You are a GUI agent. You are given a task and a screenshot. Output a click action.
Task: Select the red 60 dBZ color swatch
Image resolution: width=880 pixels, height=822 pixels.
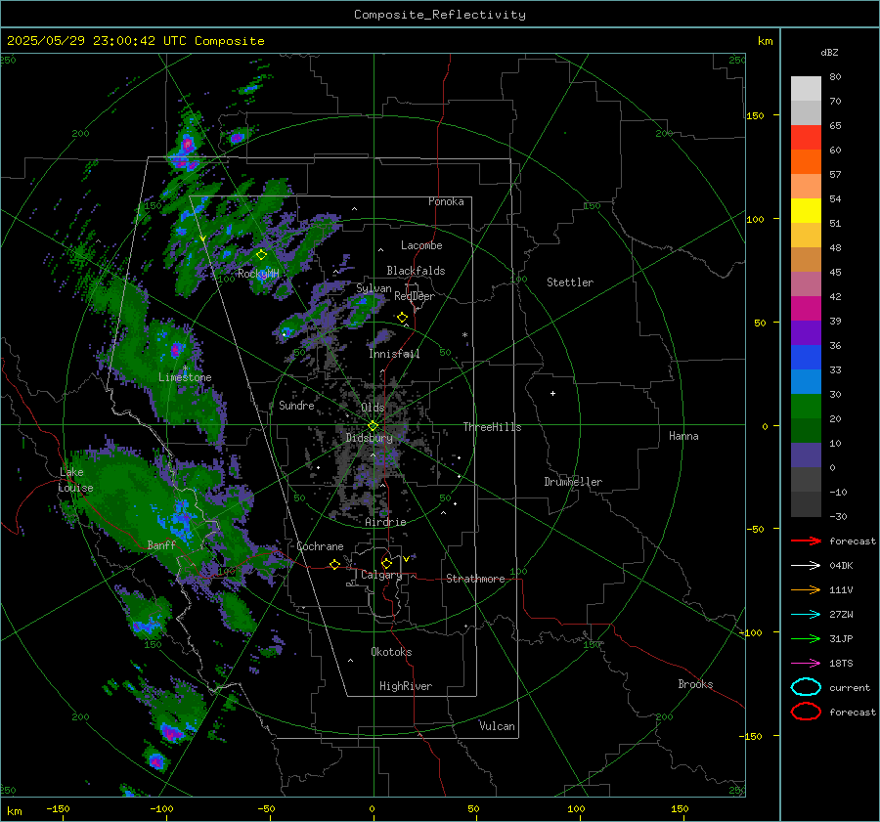pos(806,138)
